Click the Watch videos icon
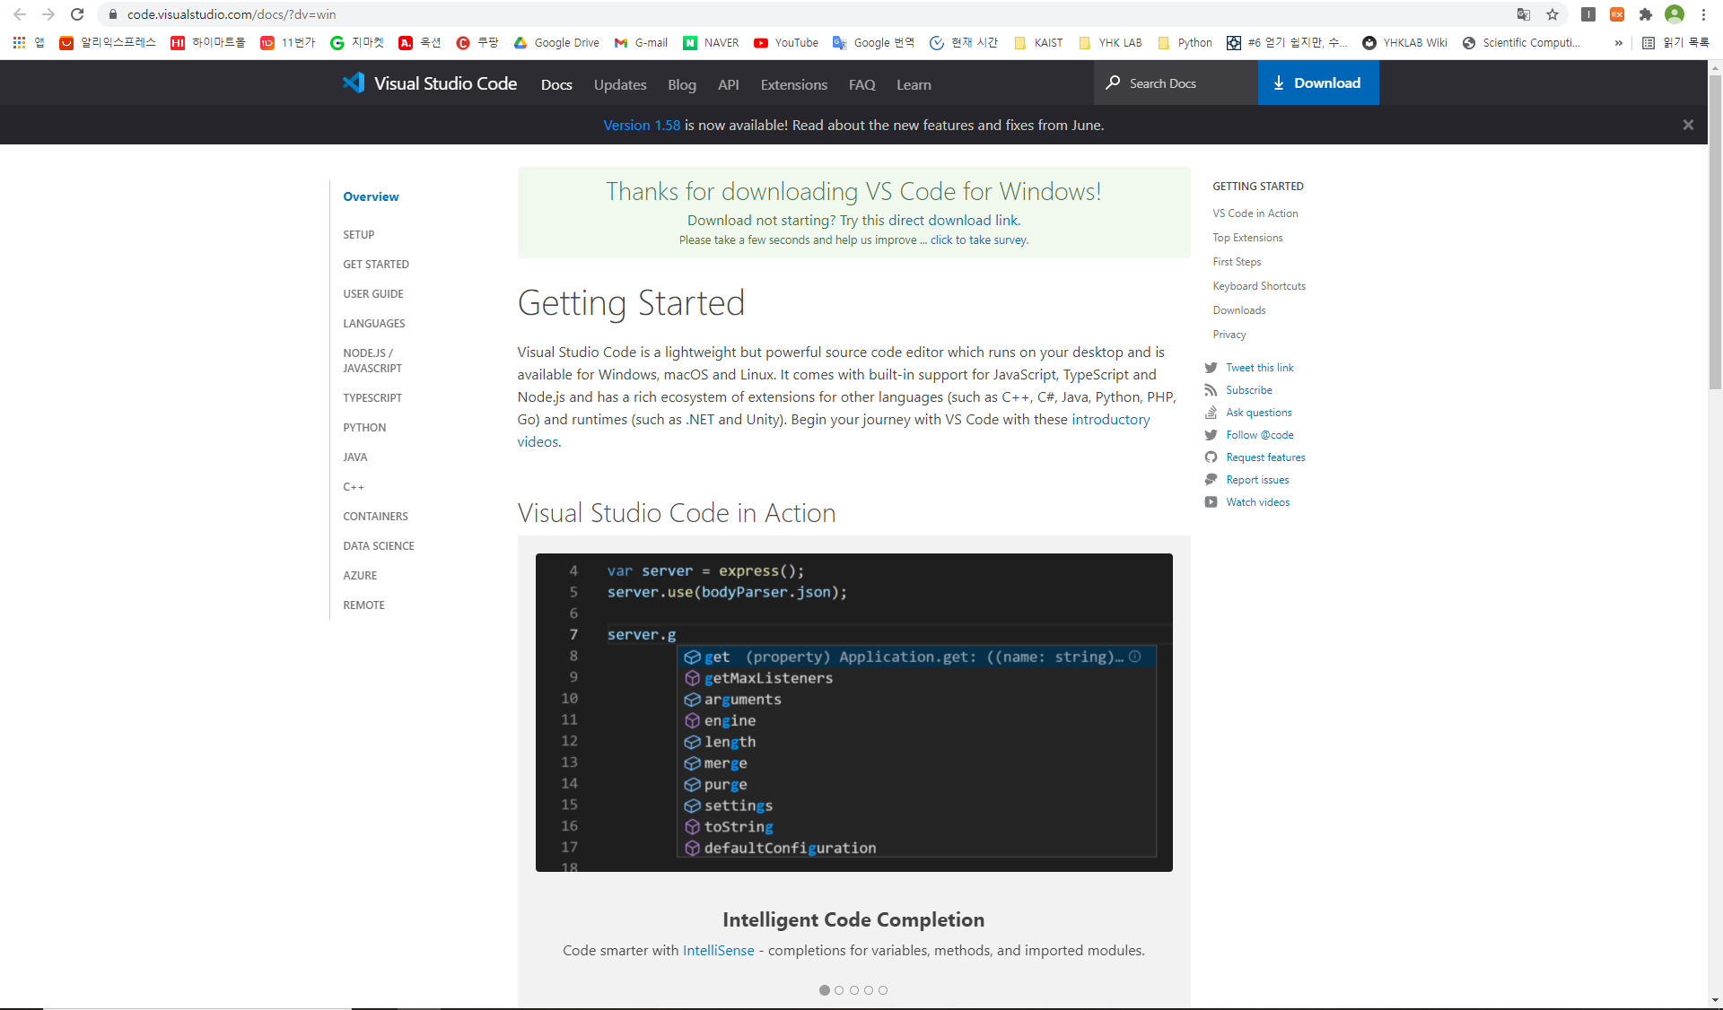Viewport: 1723px width, 1010px height. point(1211,501)
